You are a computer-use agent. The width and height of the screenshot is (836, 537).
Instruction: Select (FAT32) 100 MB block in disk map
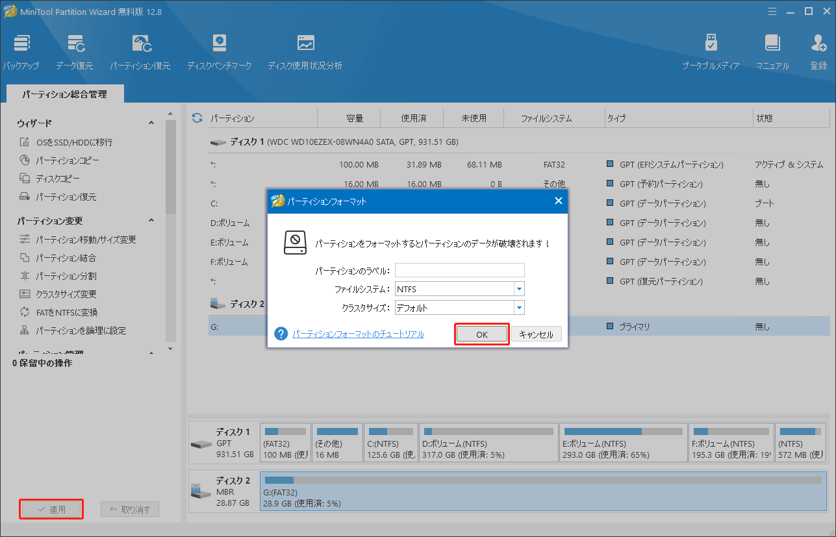pyautogui.click(x=285, y=443)
